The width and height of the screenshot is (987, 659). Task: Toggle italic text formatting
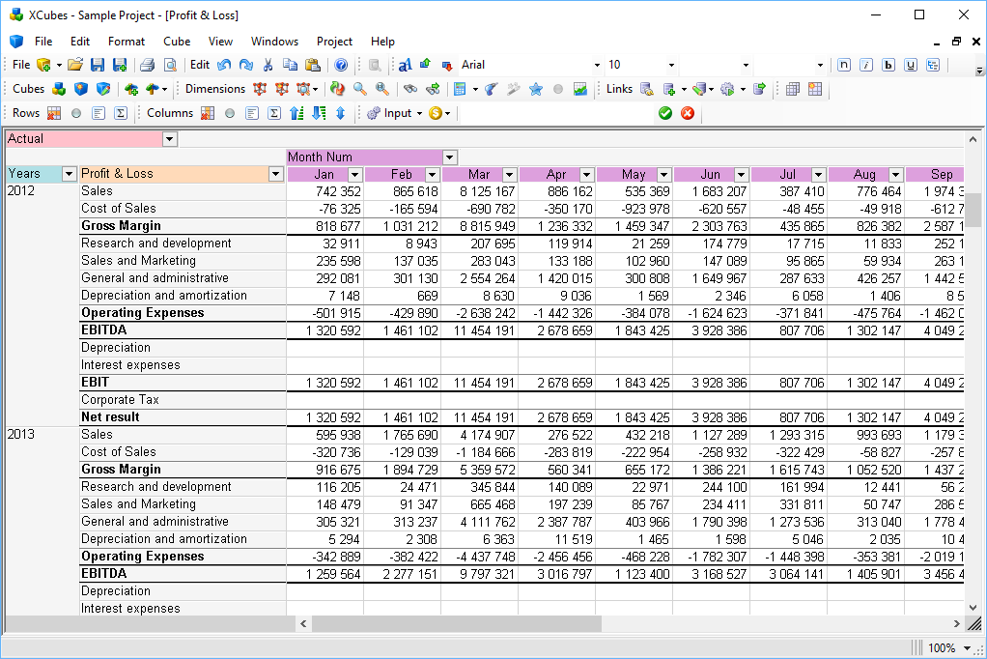click(x=866, y=65)
